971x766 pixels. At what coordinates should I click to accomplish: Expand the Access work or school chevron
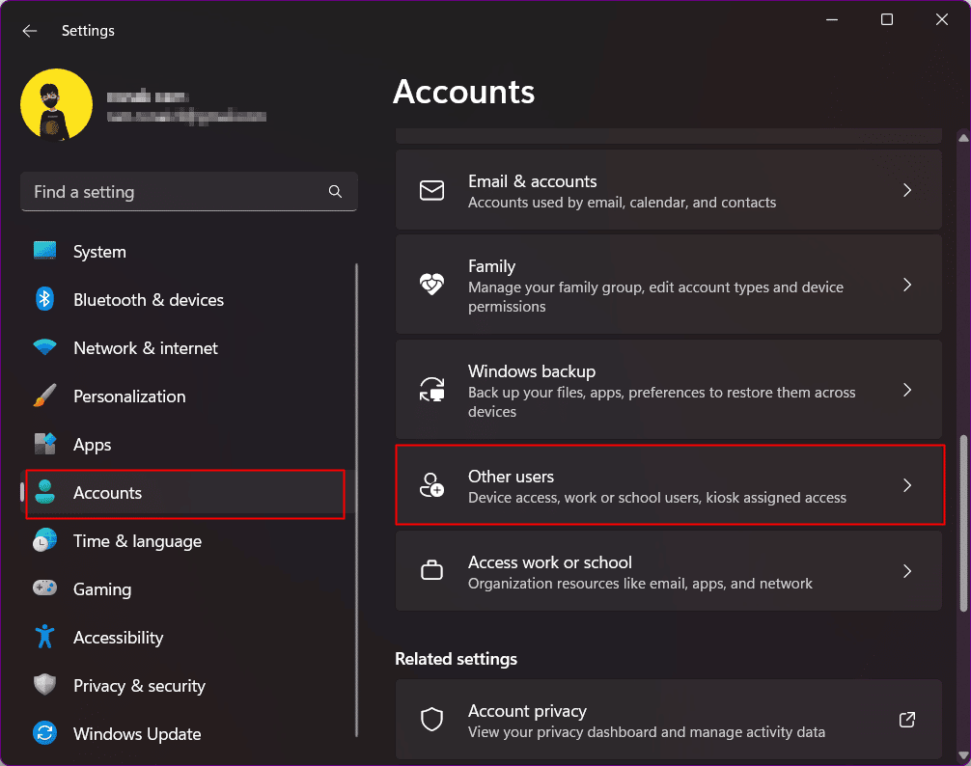tap(907, 571)
